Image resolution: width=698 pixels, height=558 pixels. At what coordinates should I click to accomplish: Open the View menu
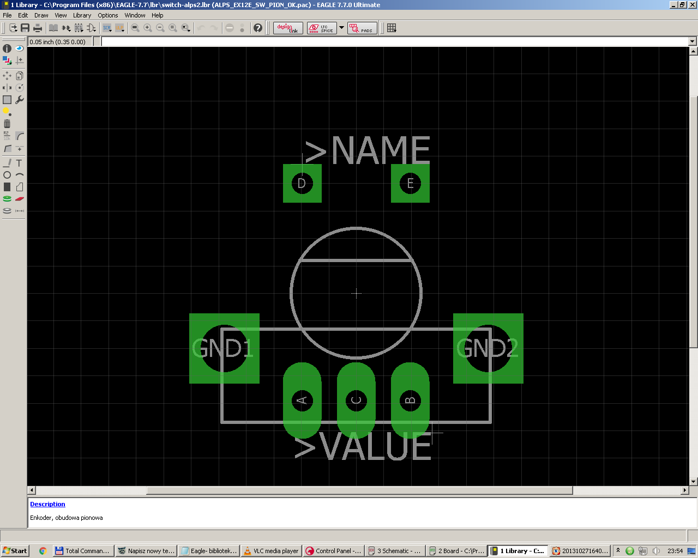pos(61,15)
